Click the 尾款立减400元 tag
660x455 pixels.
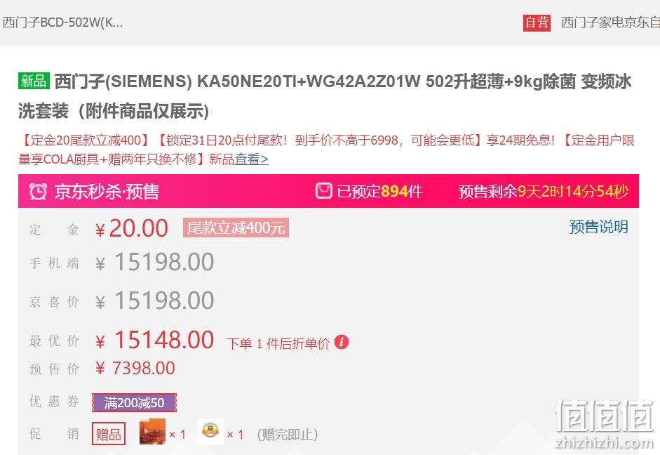pos(236,228)
